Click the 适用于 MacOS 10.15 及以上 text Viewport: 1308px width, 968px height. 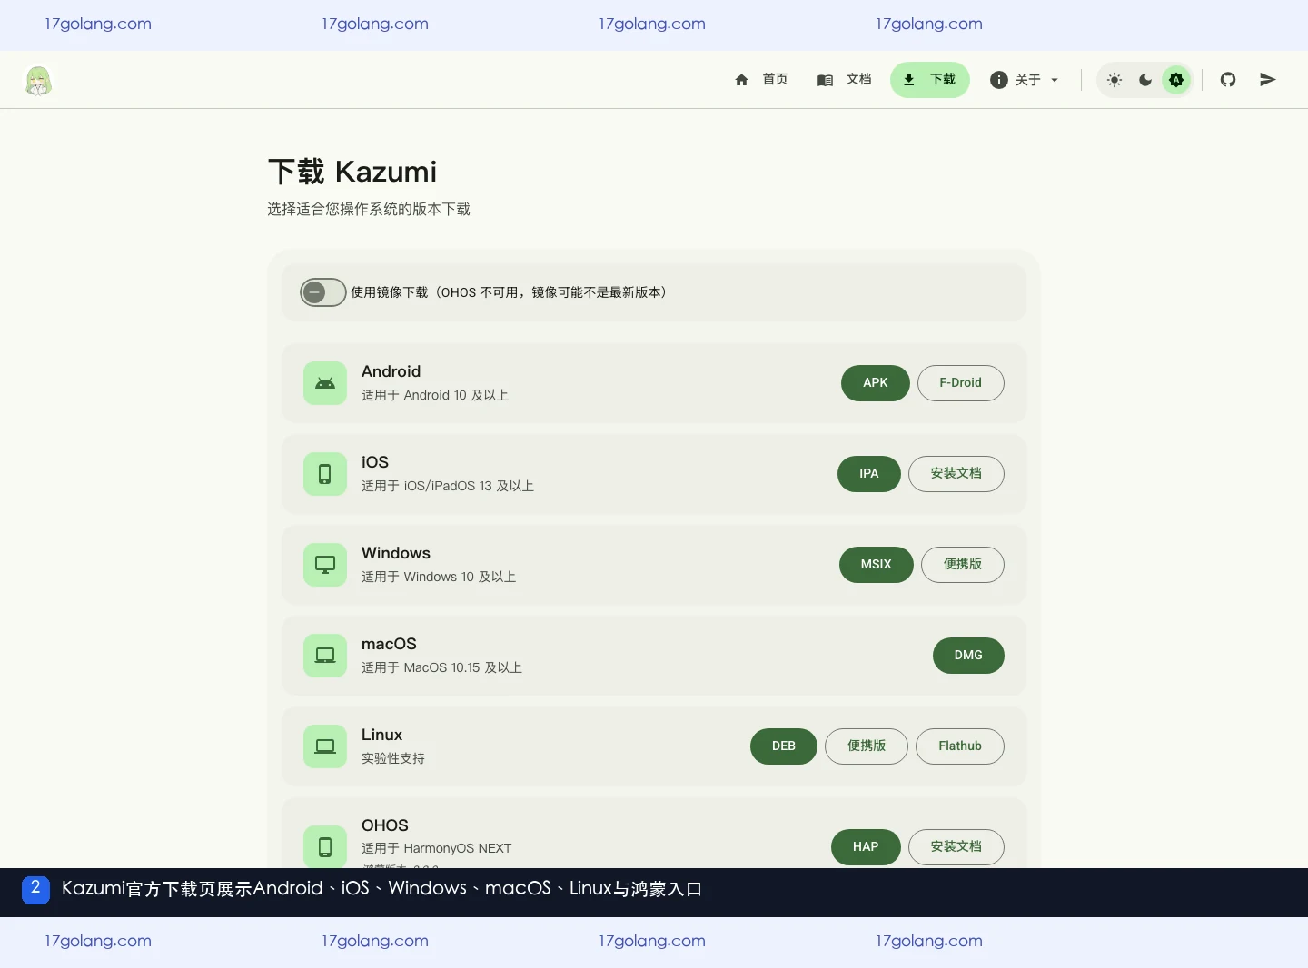coord(442,668)
